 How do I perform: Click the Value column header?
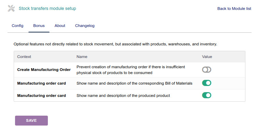207,57
